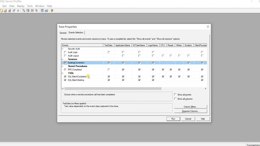Collapse the Sessions category
Viewport: 260px width, 146px height.
63,59
